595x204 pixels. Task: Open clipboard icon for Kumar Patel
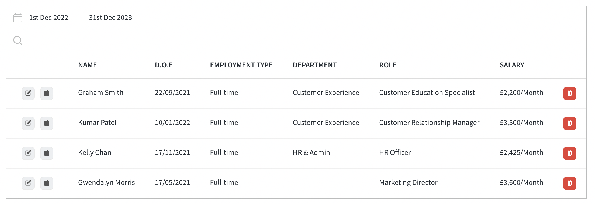[x=47, y=123]
